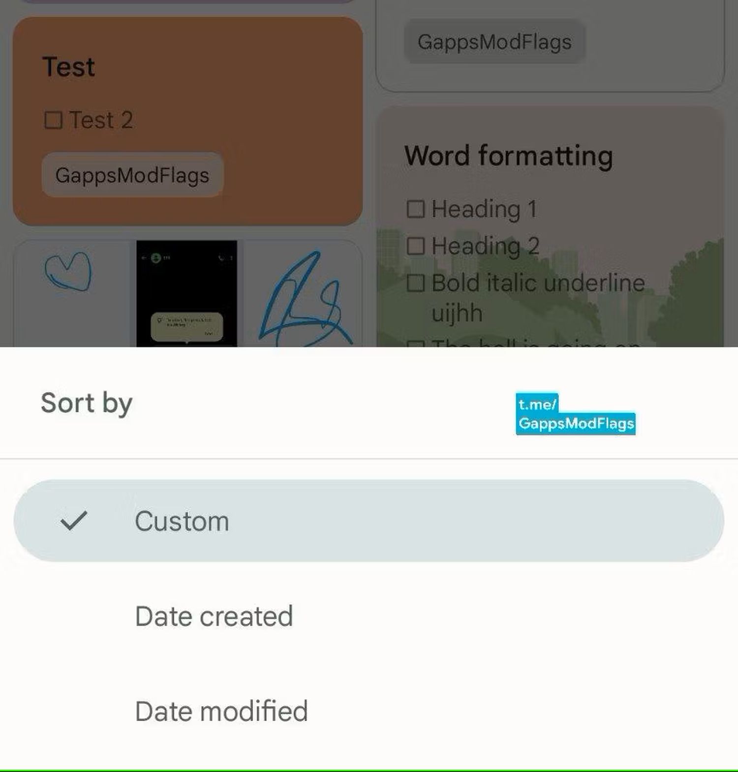Check the Bold italic underline checkbox
Viewport: 738px width, 772px height.
[415, 283]
